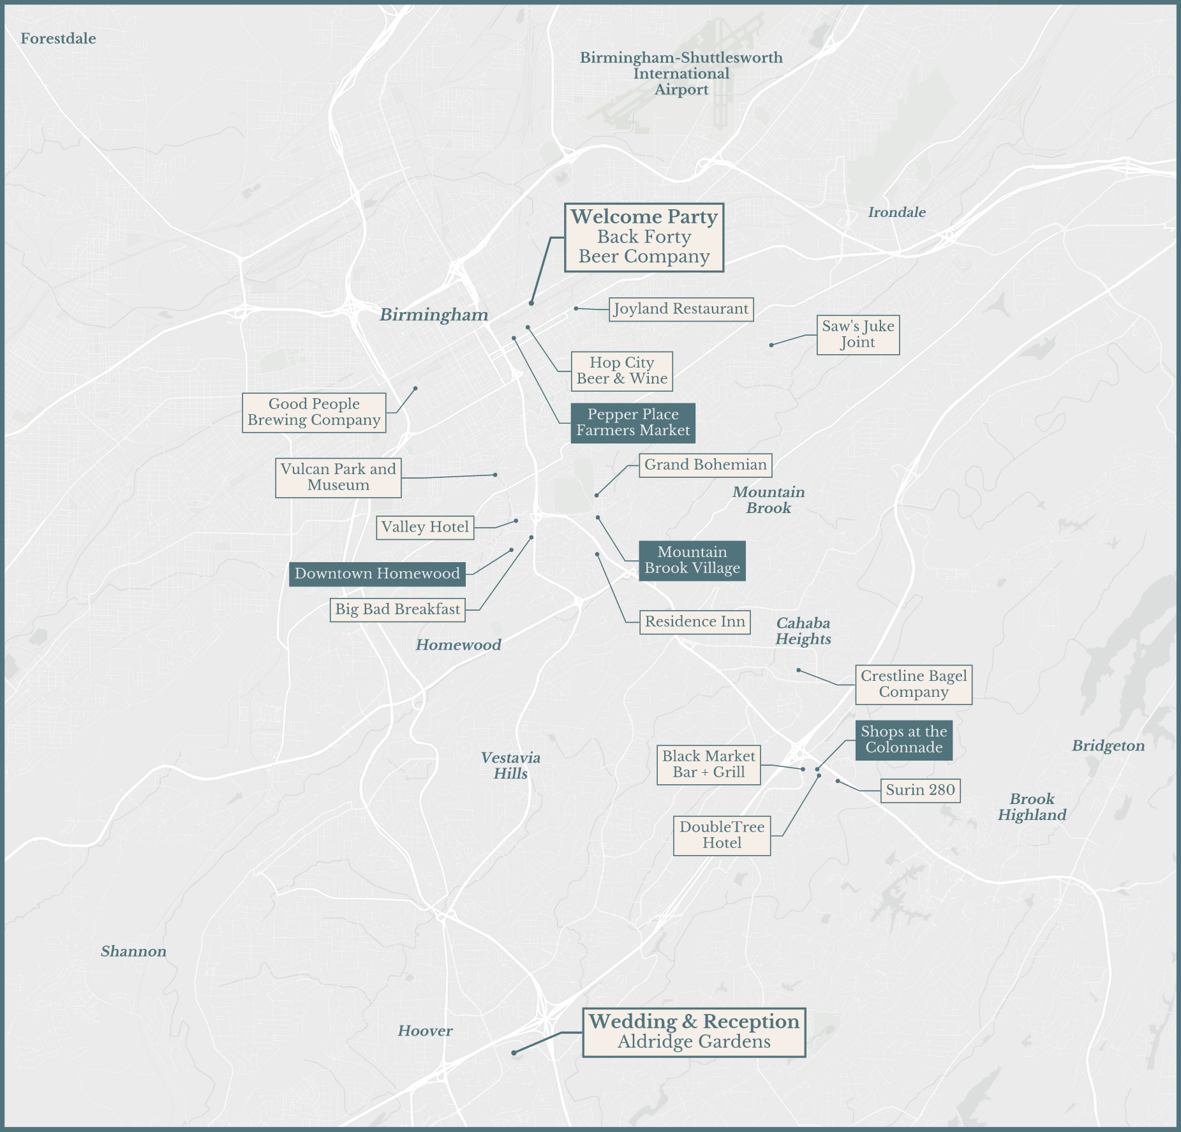Viewport: 1181px width, 1132px height.
Task: Select the Irondale place name
Action: (896, 212)
